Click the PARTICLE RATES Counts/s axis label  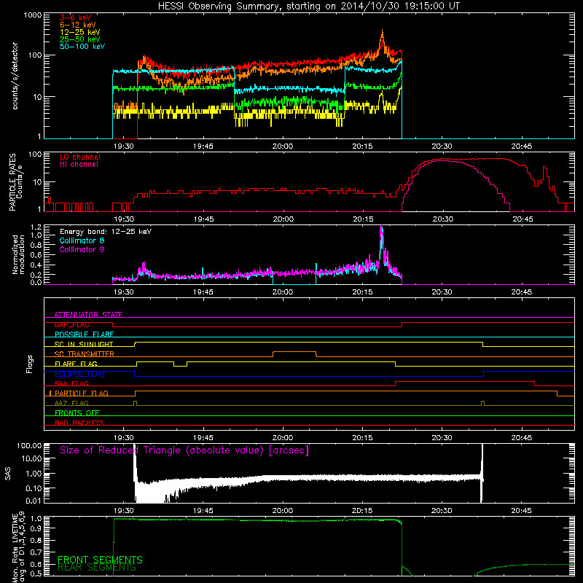coord(15,182)
